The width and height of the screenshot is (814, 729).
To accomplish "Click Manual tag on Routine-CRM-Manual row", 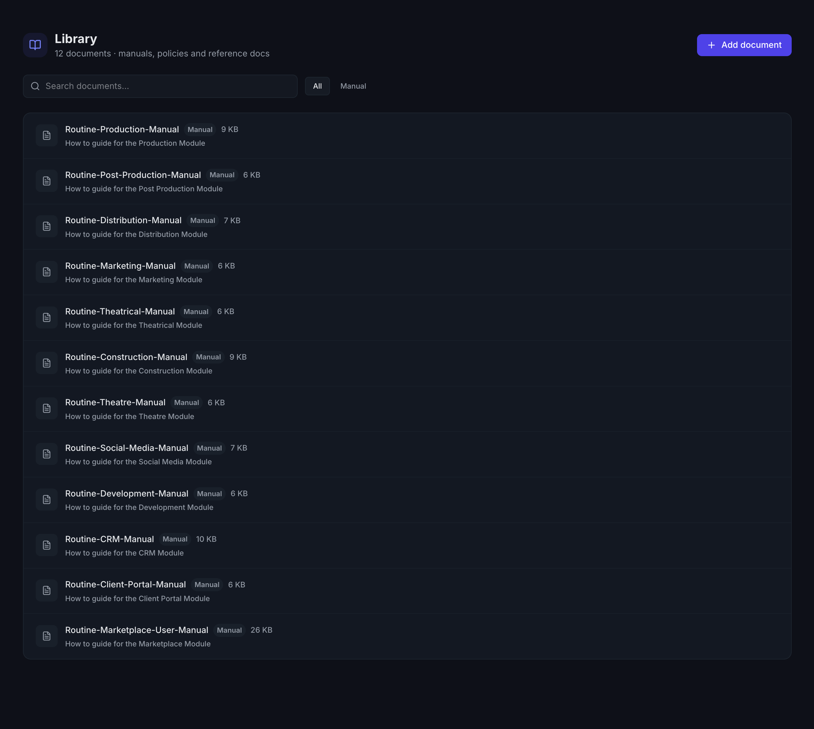I will click(175, 540).
